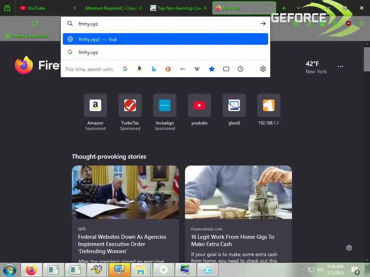This screenshot has height=277, width=370.
Task: Open the Firefox View icon
Action: (7, 8)
